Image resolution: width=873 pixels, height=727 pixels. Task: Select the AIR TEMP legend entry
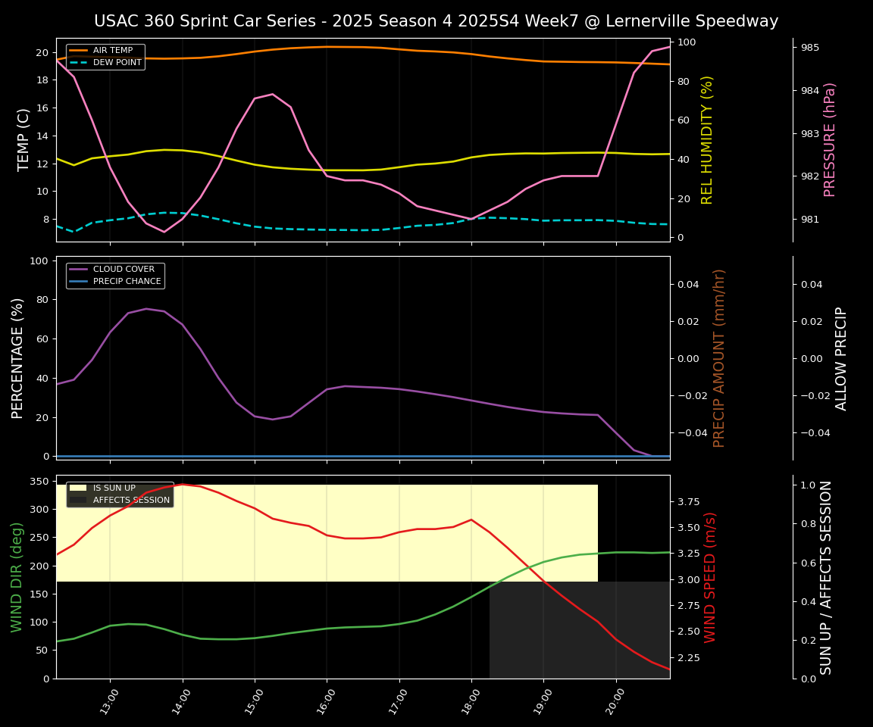pyautogui.click(x=112, y=51)
